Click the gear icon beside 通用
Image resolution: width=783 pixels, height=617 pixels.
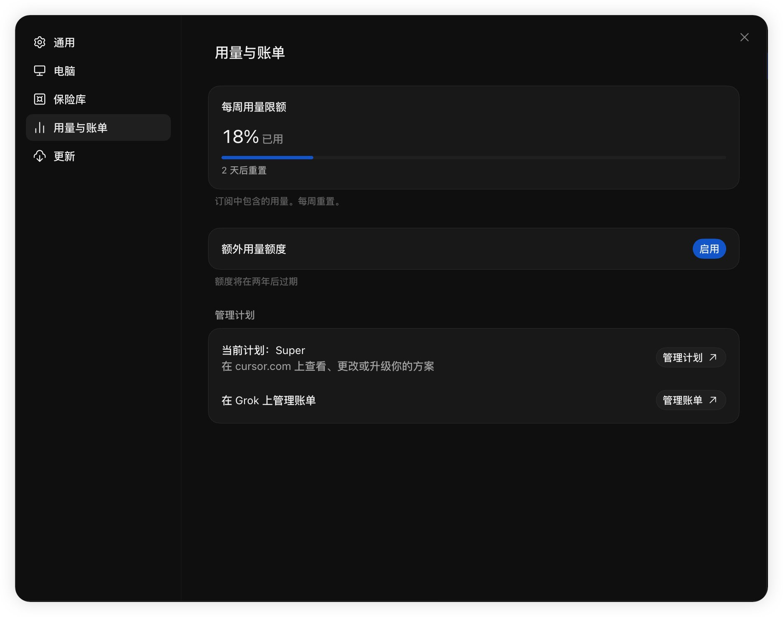tap(40, 42)
